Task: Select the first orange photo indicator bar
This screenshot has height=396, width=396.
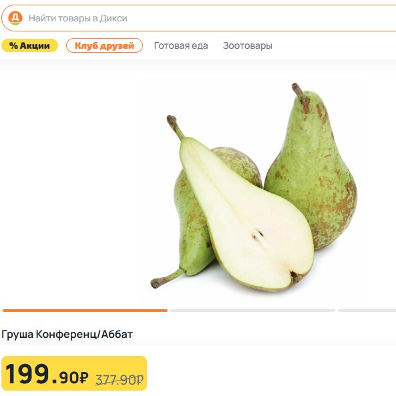Action: (x=85, y=311)
